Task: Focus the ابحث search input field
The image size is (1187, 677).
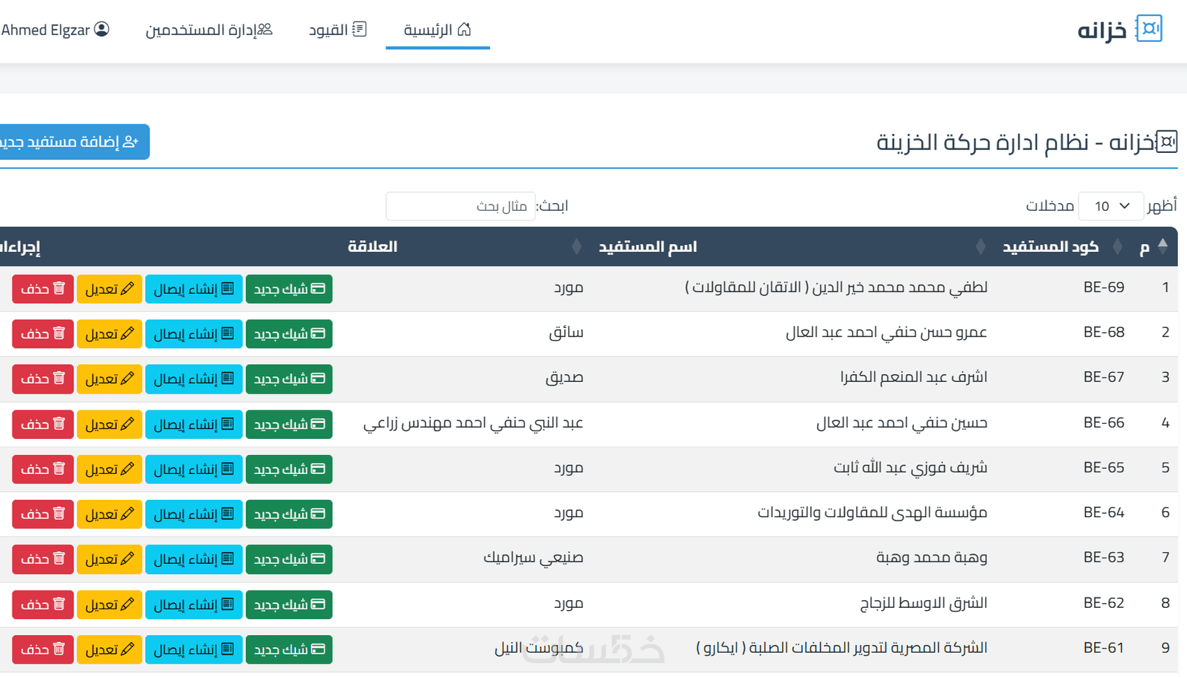Action: click(460, 206)
